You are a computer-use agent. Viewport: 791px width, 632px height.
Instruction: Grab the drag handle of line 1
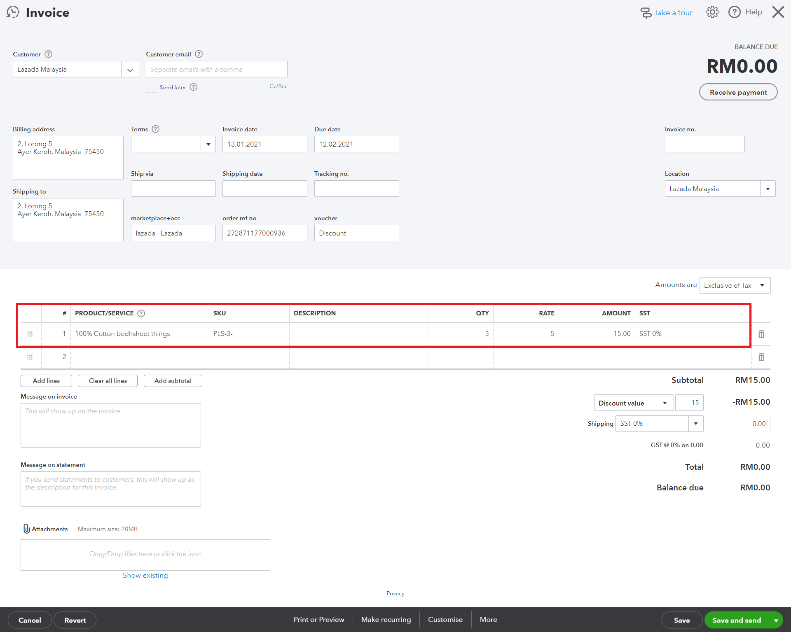coord(30,334)
